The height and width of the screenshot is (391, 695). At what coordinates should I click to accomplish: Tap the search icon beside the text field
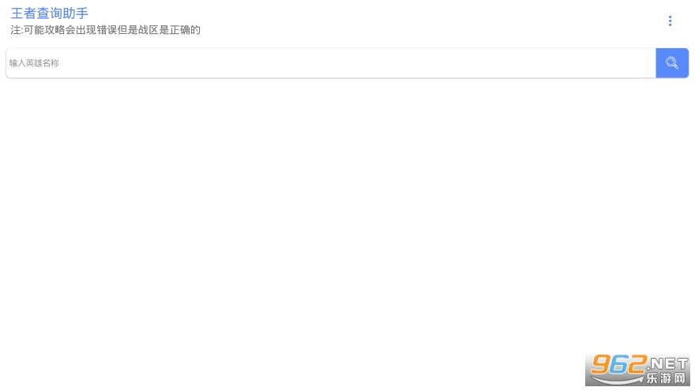click(x=672, y=63)
